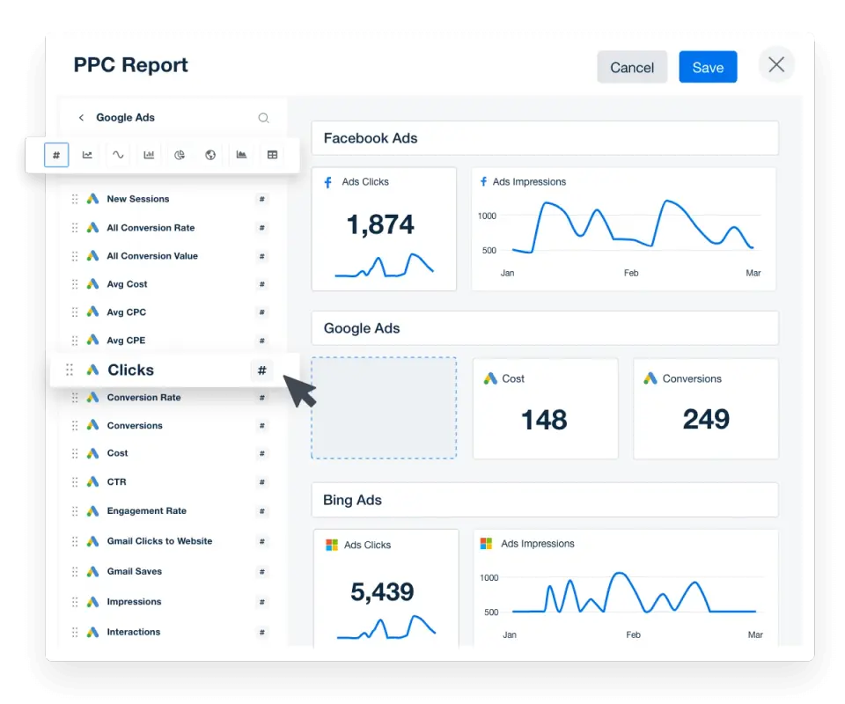Screen dimensions: 845x704
Task: Click the # badge on the Interactions row
Action: [262, 633]
